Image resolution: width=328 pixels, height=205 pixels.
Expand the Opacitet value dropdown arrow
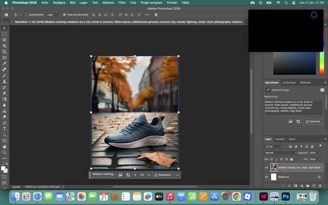(x=319, y=153)
